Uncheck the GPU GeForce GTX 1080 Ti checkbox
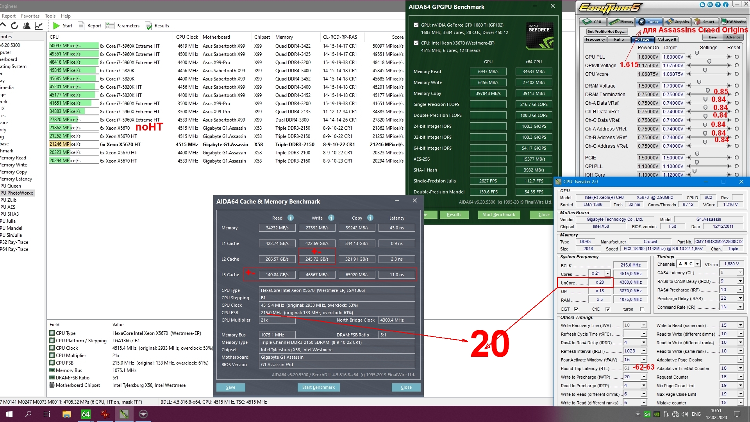The height and width of the screenshot is (422, 750). [x=416, y=25]
